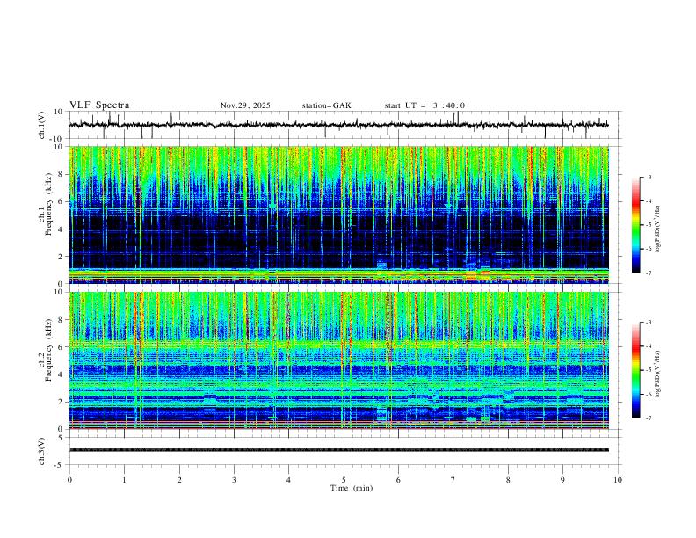The width and height of the screenshot is (696, 538).
Task: Click the ch.3 voltage trace line
Action: (338, 450)
